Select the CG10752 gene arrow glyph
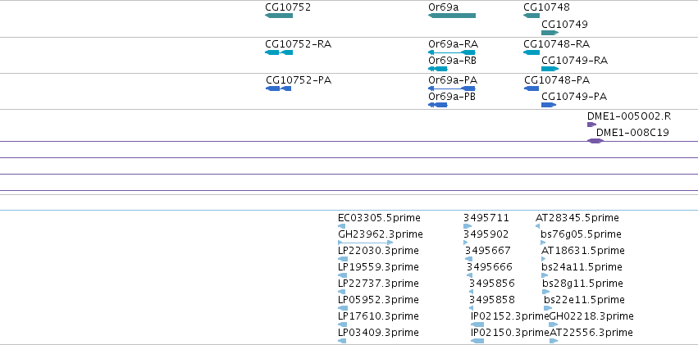This screenshot has height=345, width=698. click(x=279, y=16)
